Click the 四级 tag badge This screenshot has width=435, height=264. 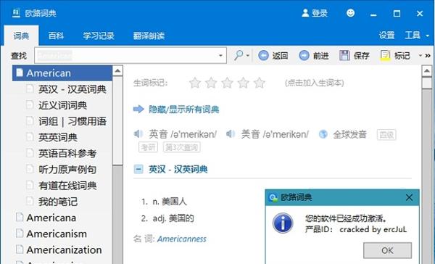[386, 135]
